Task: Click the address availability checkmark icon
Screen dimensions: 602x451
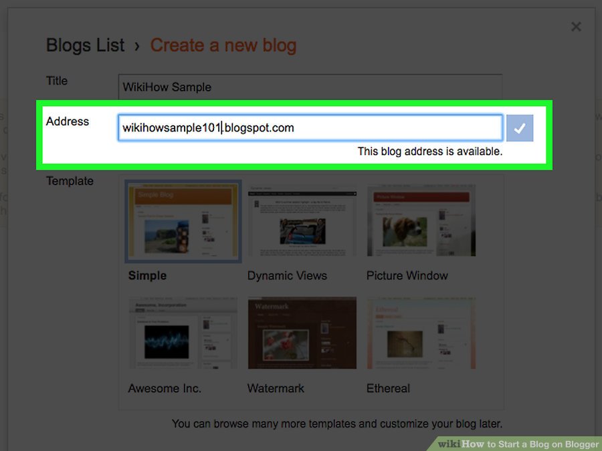Action: click(x=520, y=128)
